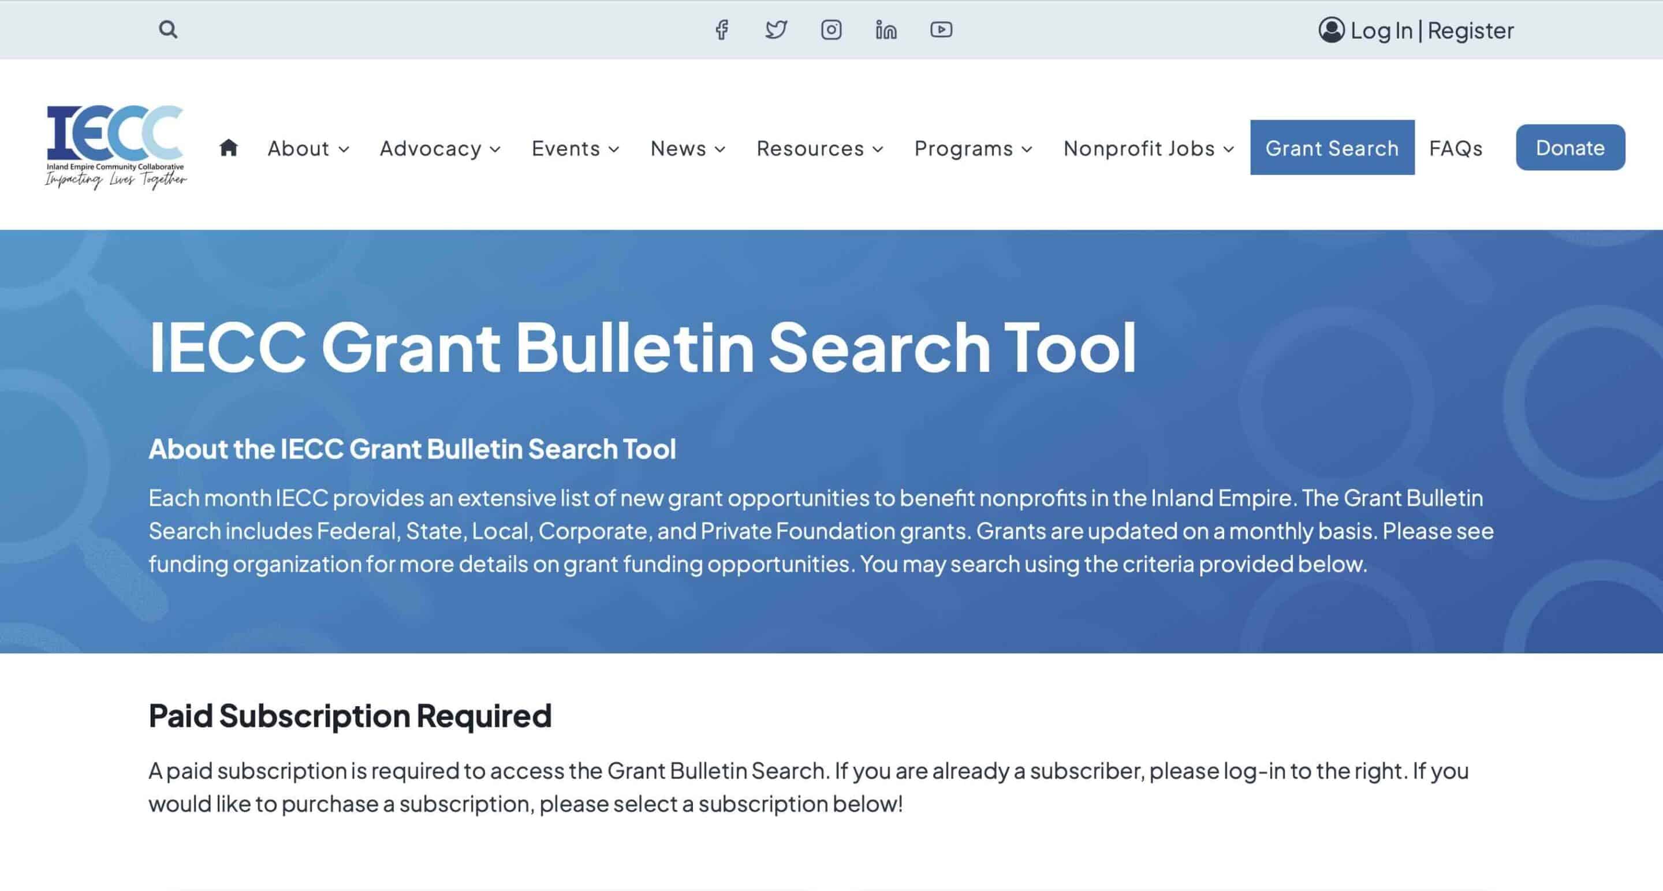Visit the IECC Facebook page icon
The height and width of the screenshot is (891, 1663).
[722, 29]
